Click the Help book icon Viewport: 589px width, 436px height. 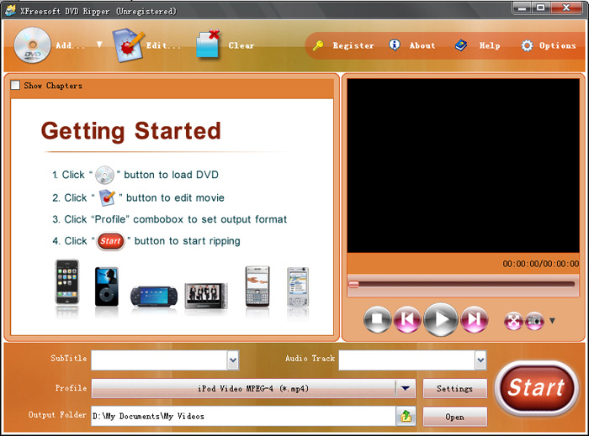[x=461, y=45]
